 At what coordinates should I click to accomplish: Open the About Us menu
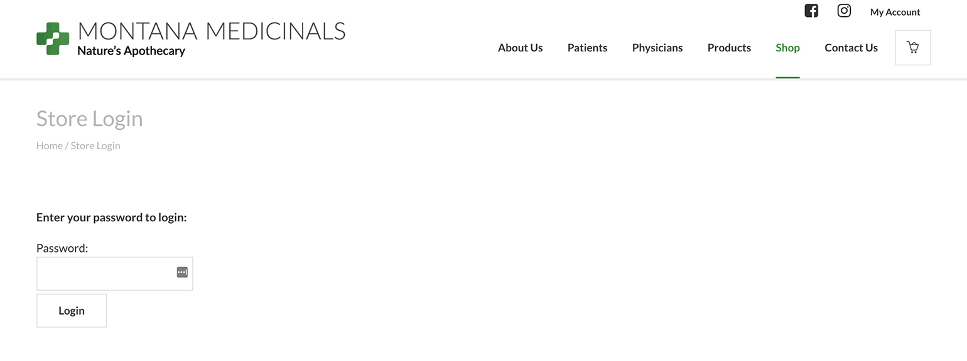click(520, 48)
